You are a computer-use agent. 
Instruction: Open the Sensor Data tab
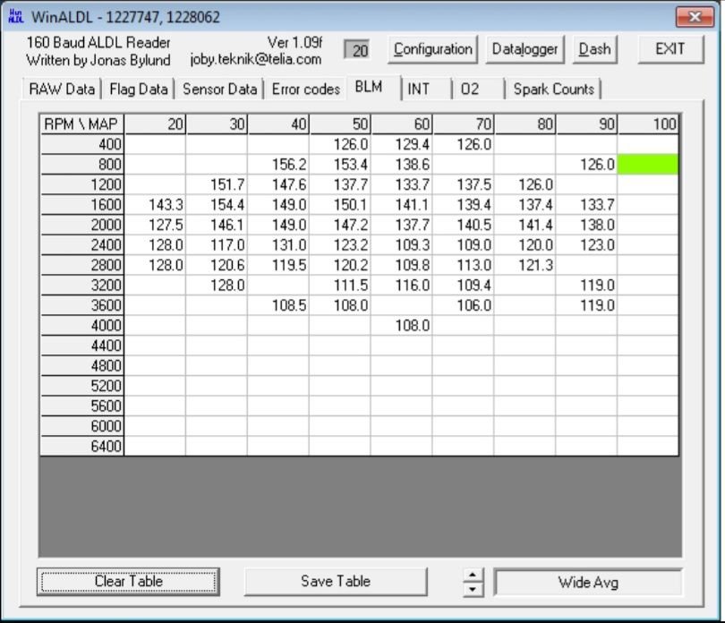(x=219, y=89)
